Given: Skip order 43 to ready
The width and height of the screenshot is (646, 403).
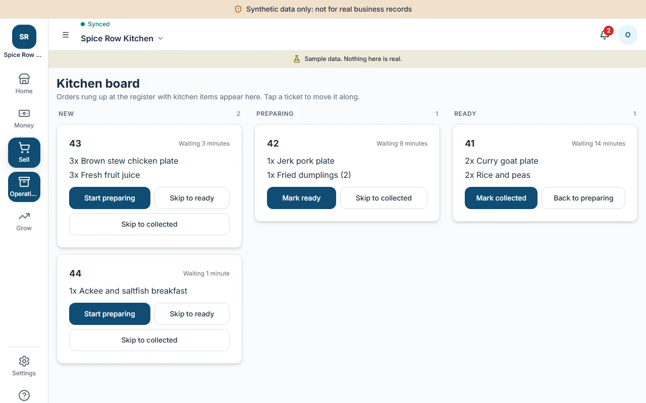Looking at the screenshot, I should [192, 198].
